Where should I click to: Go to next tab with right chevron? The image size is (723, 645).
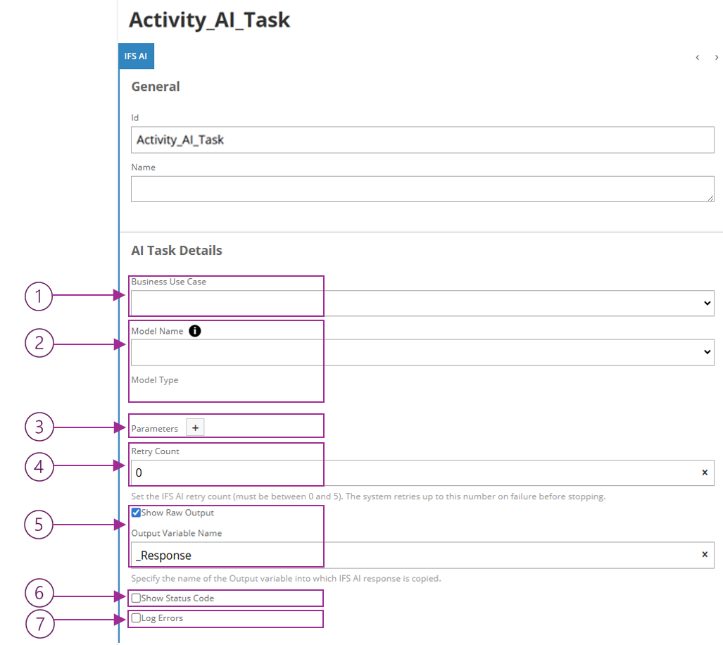(x=716, y=58)
